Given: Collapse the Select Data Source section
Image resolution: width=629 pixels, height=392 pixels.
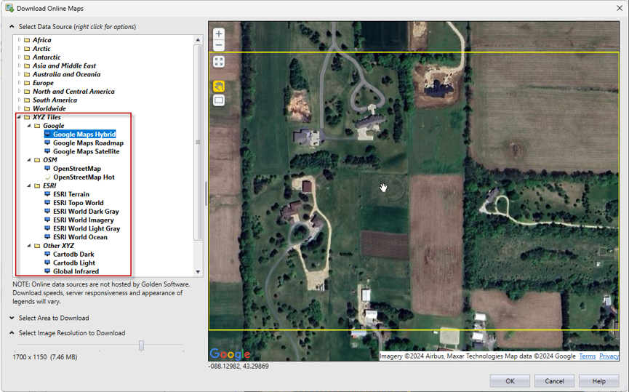Looking at the screenshot, I should pos(12,27).
